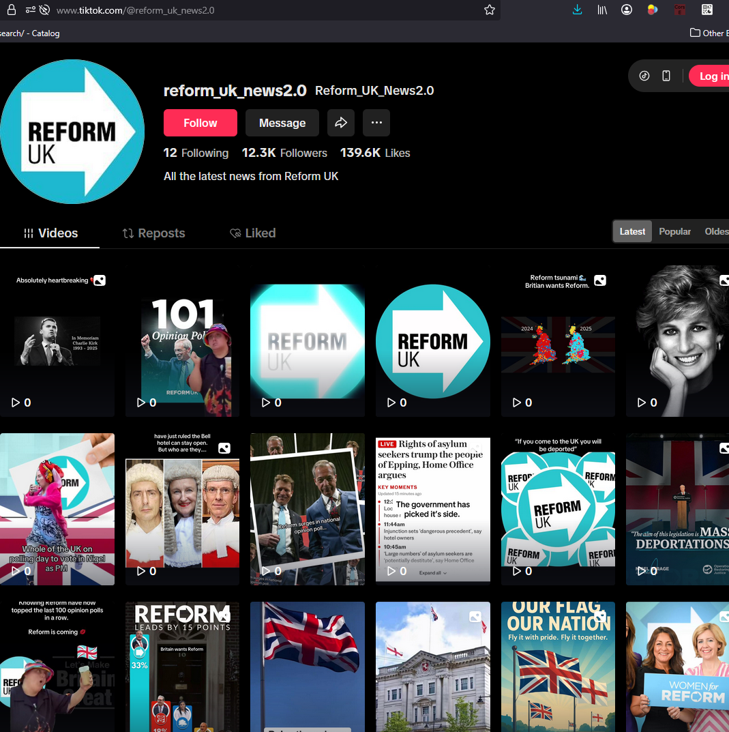Open the 'Reform tsunami' map post
The image size is (729, 732).
click(559, 341)
